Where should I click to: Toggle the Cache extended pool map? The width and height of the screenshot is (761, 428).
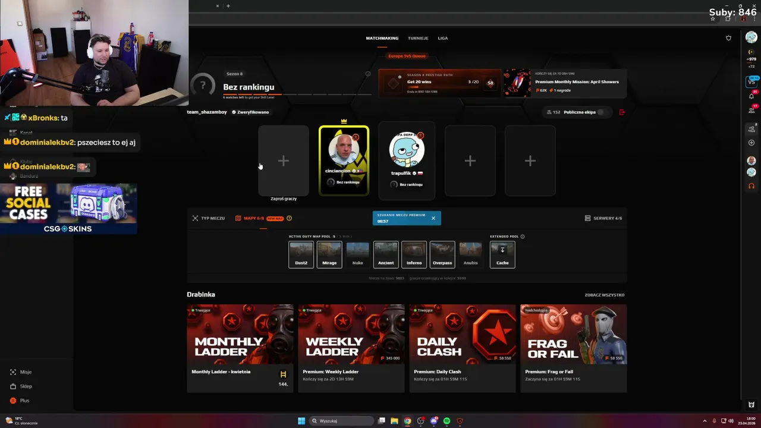click(x=502, y=254)
